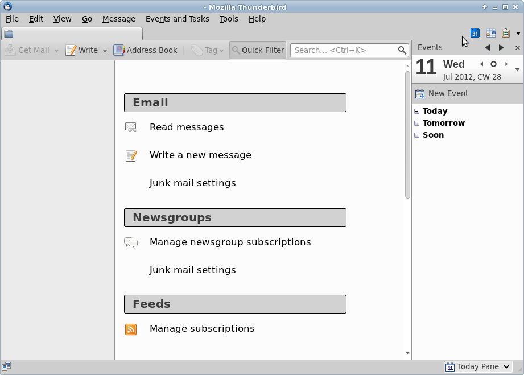Click the keep-above arrow in title bar
The height and width of the screenshot is (375, 524).
(x=485, y=7)
